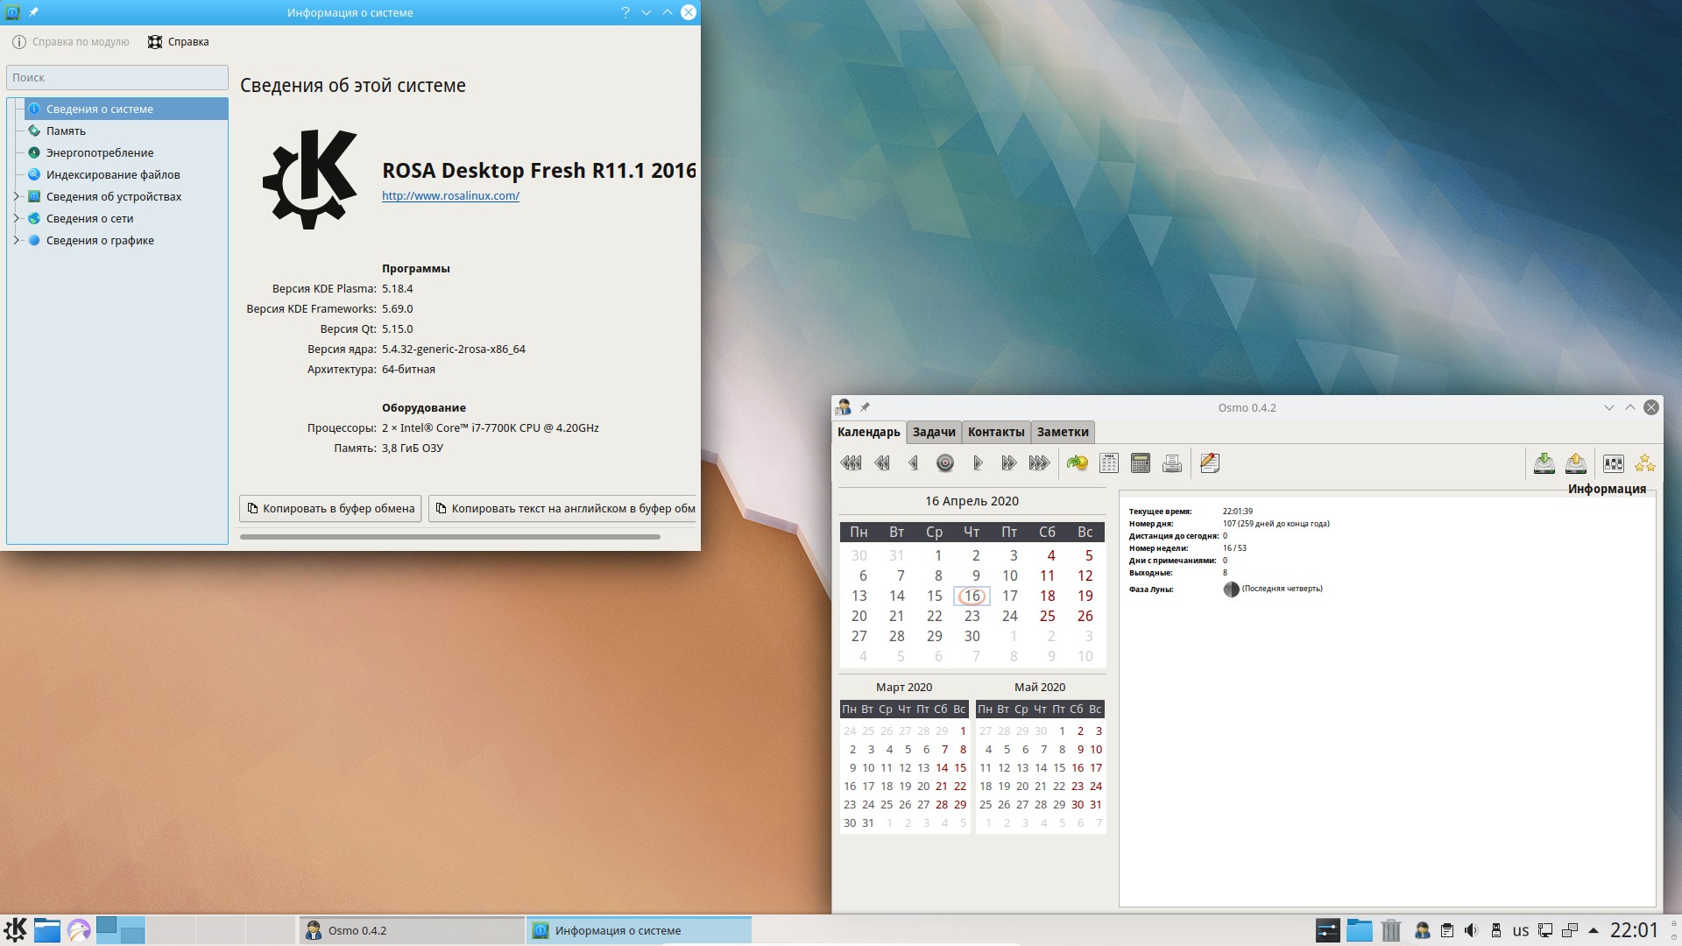Go to previous year in calendar
This screenshot has width=1682, height=946.
click(850, 463)
